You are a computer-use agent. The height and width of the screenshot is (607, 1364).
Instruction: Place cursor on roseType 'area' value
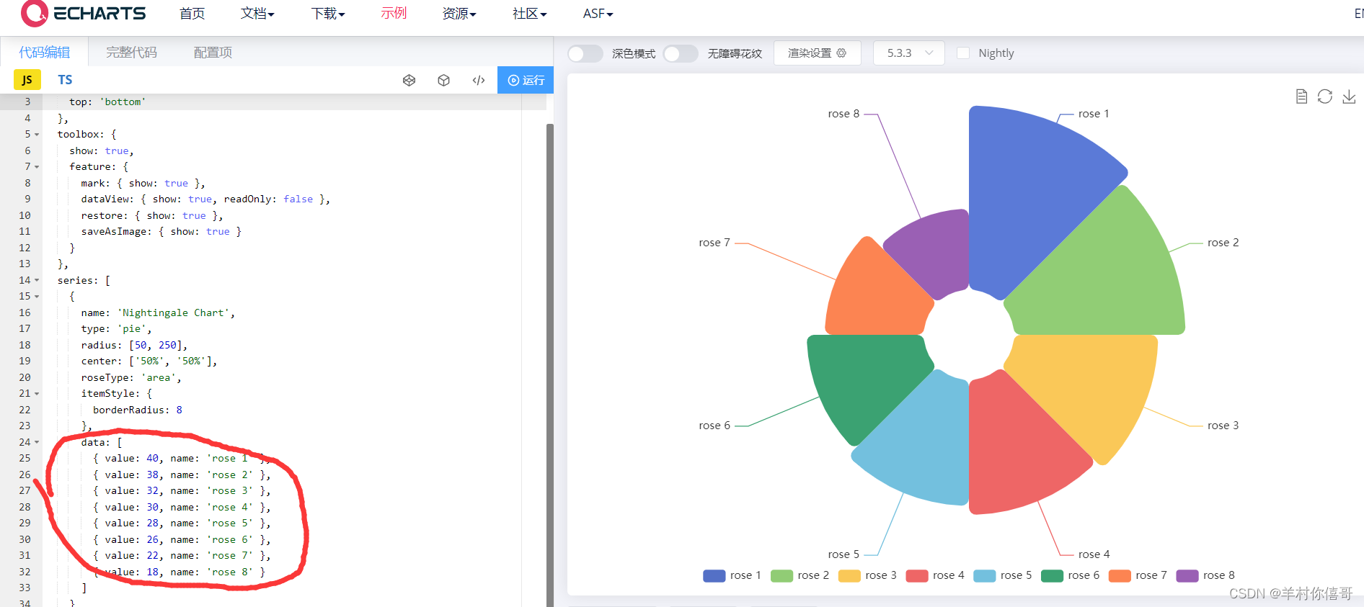[159, 377]
